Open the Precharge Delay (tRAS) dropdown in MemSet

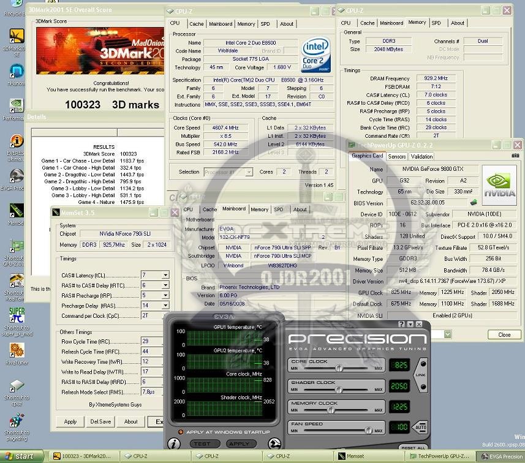click(165, 306)
